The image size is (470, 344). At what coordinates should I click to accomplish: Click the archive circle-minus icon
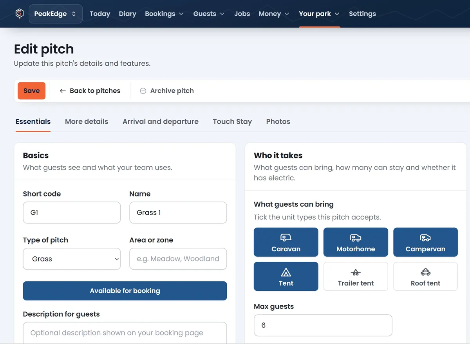[143, 91]
